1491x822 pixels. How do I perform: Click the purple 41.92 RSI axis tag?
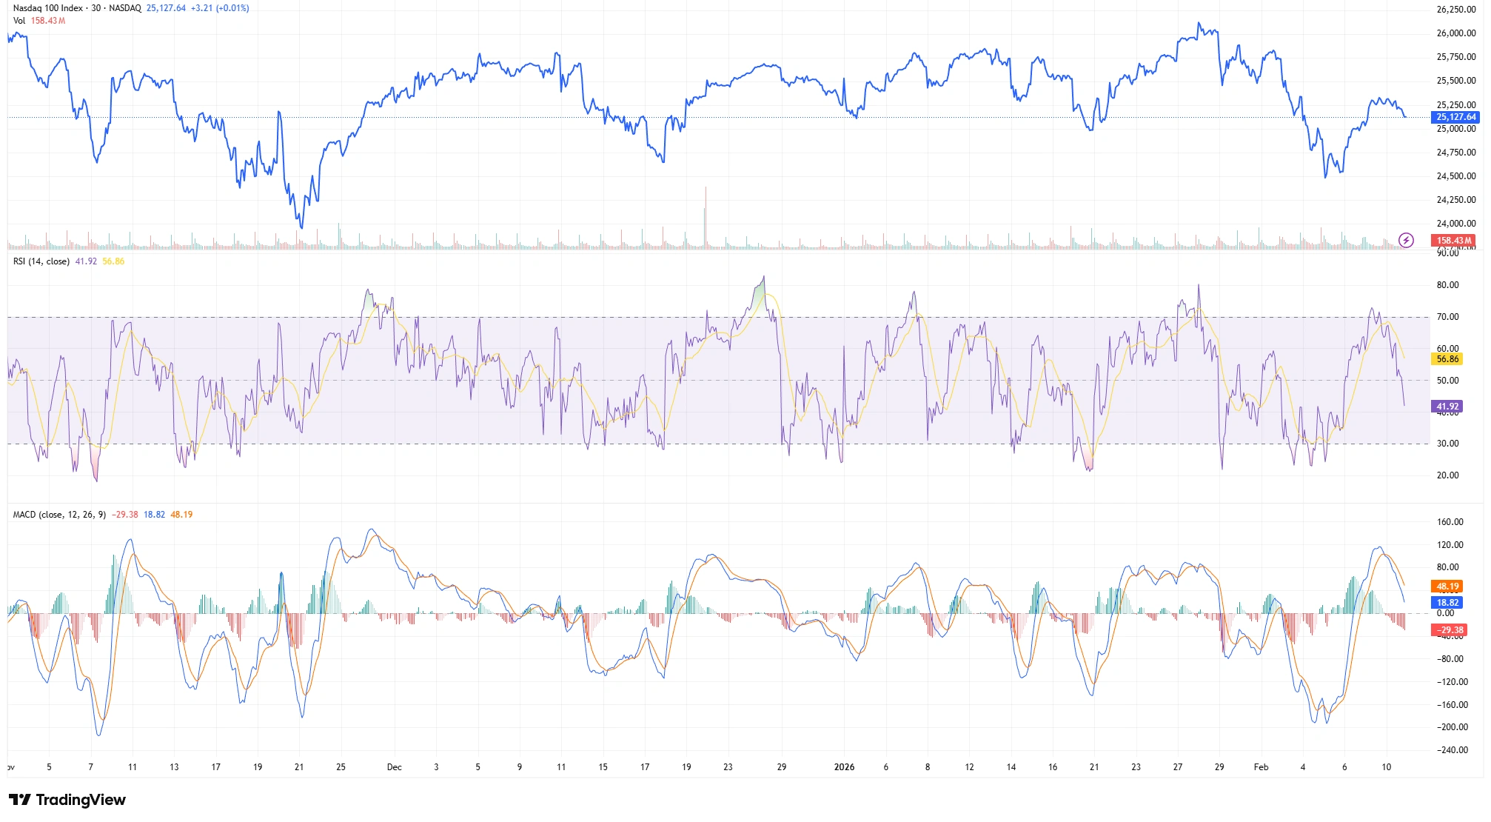1447,407
